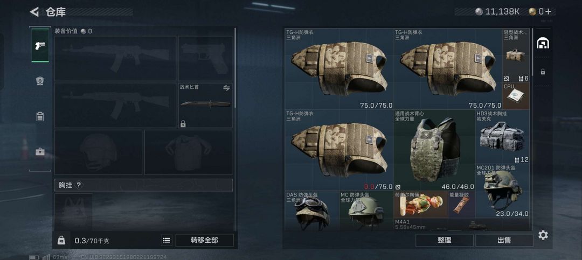The image size is (582, 260).
Task: Click the locked stash page padlock icon
Action: tap(543, 72)
